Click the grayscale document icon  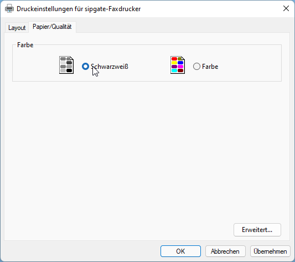[66, 65]
